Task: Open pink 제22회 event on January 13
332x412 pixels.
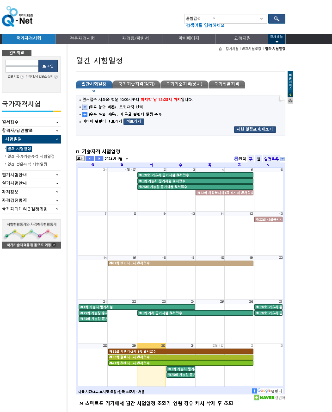Action: point(269,219)
